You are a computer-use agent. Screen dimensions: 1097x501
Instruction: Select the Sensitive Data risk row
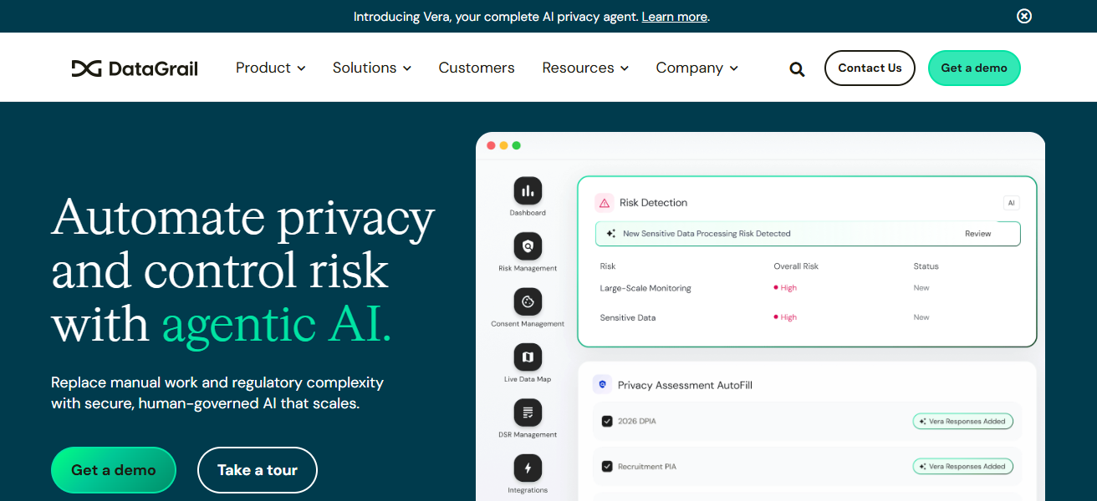tap(807, 317)
